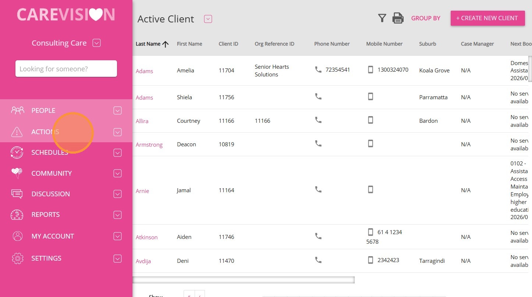Expand the Settings menu chevron
The width and height of the screenshot is (532, 297).
117,258
